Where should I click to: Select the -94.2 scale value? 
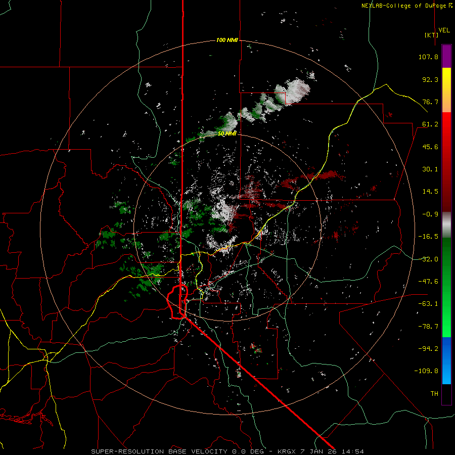click(x=428, y=349)
